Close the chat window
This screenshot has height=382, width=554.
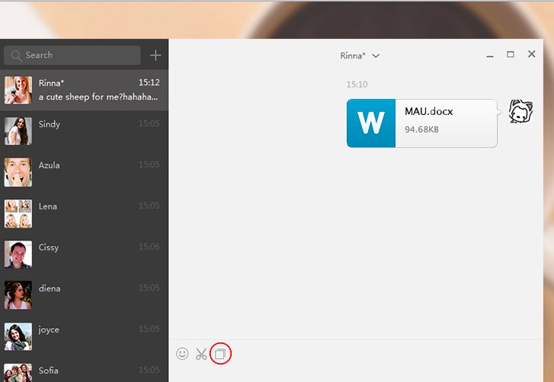pos(531,54)
